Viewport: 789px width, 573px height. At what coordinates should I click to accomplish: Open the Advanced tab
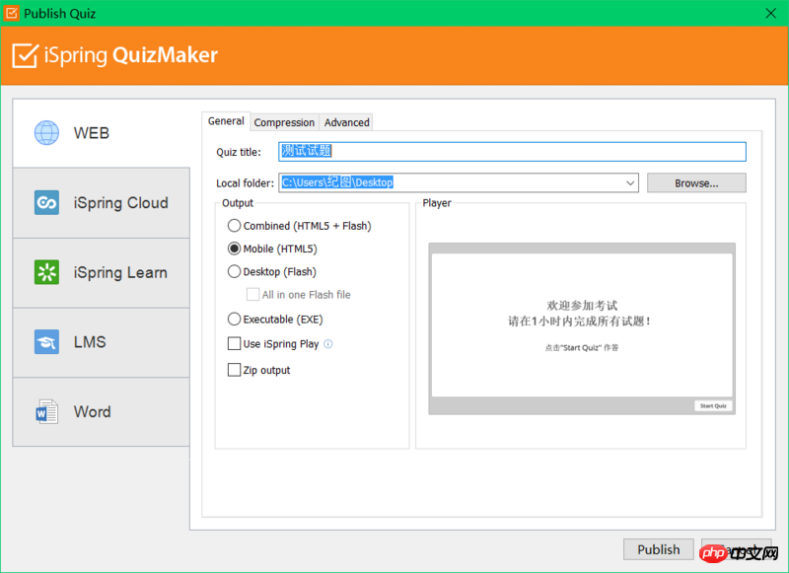pyautogui.click(x=347, y=122)
